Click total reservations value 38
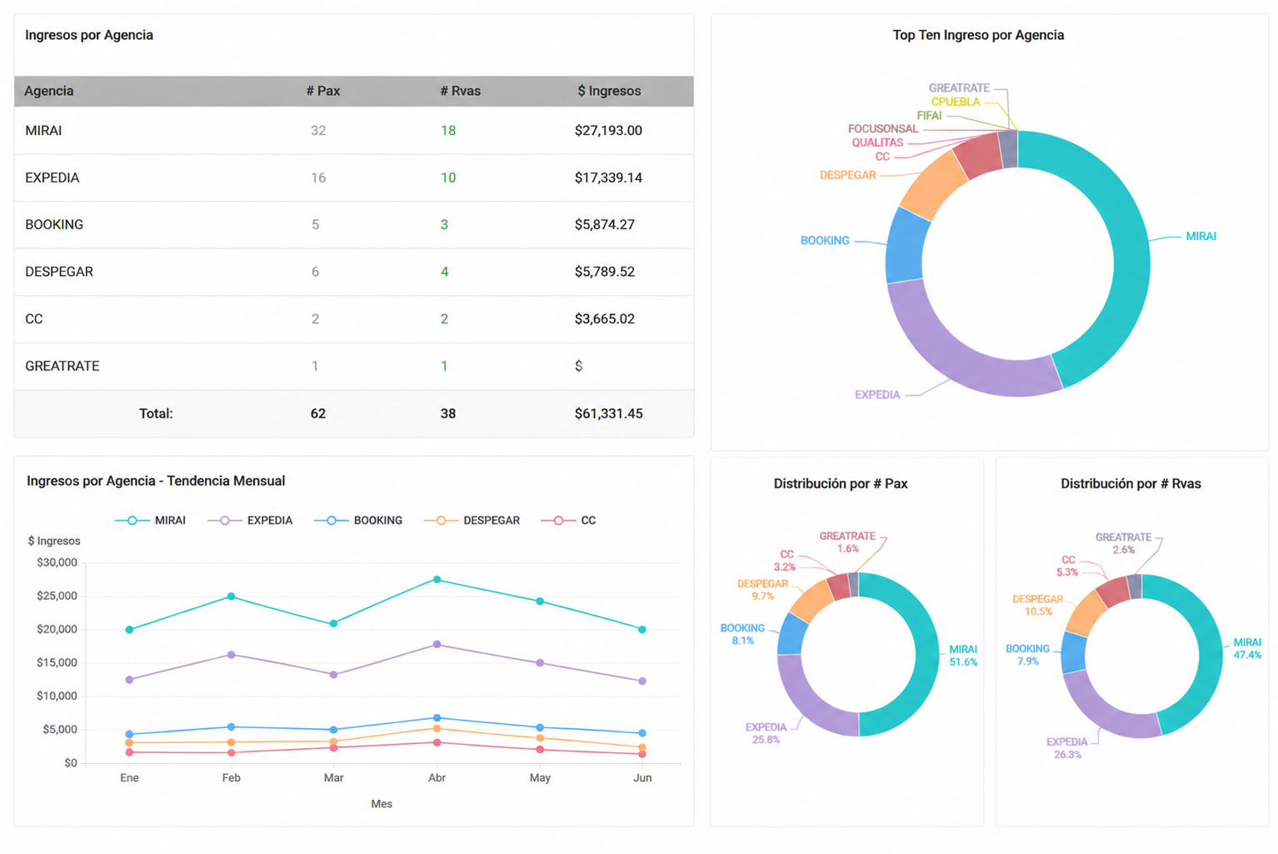This screenshot has width=1278, height=854. tap(448, 414)
